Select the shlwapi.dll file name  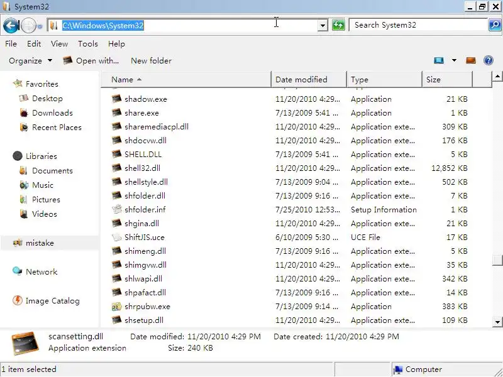tap(143, 278)
